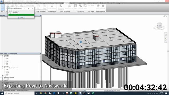
Task: Open Chrome from taskbar
Action: tap(45, 93)
